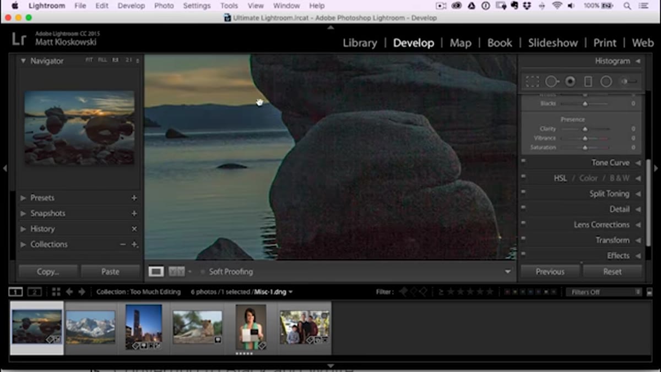Expand the Collections panel
This screenshot has height=372, width=661.
click(x=23, y=244)
